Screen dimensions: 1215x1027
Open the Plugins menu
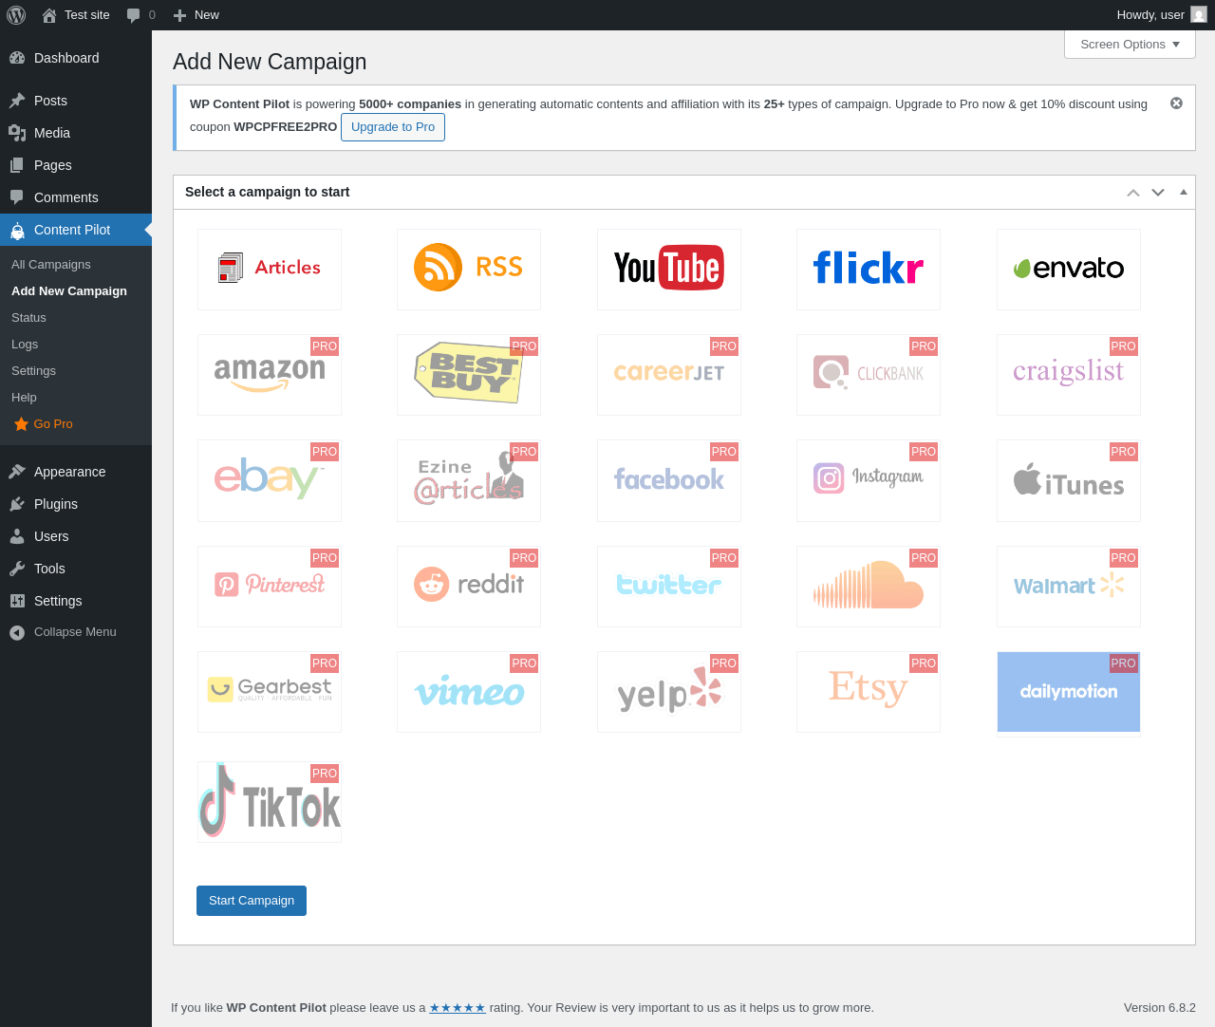(x=76, y=504)
